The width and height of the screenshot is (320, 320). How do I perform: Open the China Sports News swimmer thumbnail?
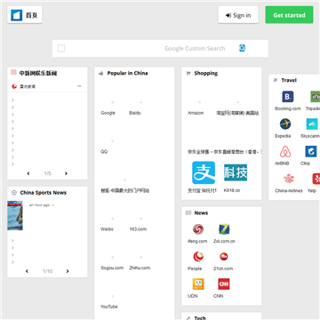click(x=15, y=216)
